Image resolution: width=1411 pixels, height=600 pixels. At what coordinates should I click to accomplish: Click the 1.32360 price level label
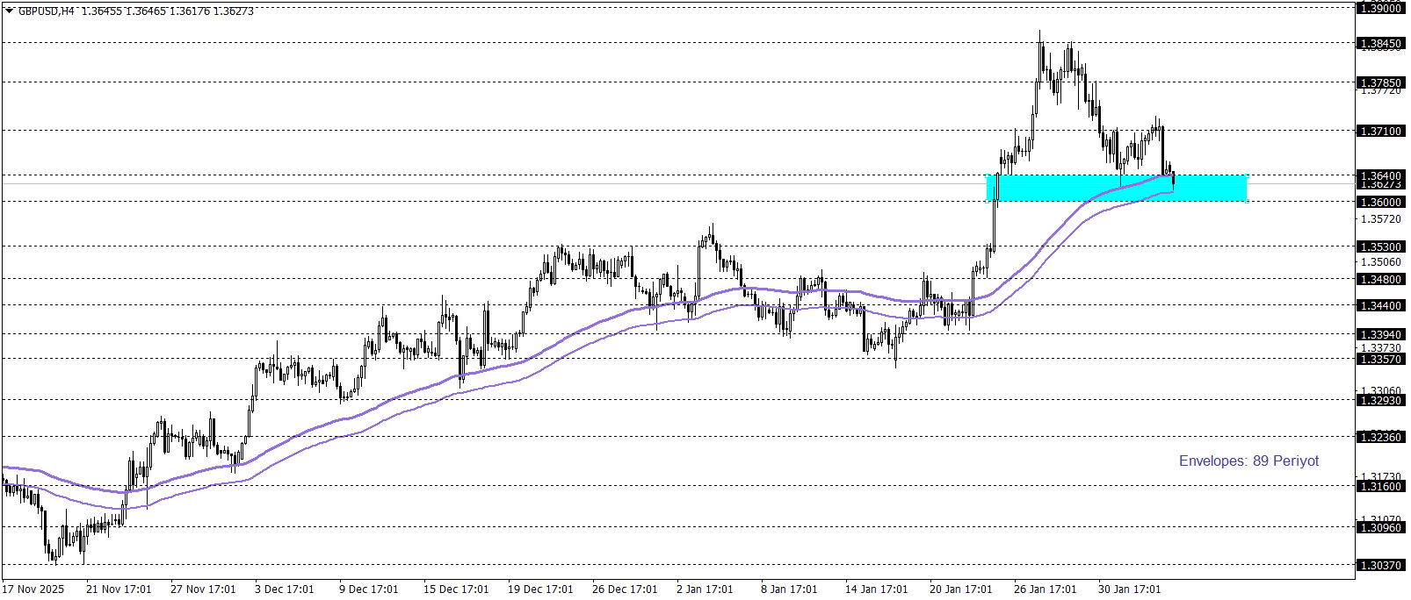point(1380,437)
